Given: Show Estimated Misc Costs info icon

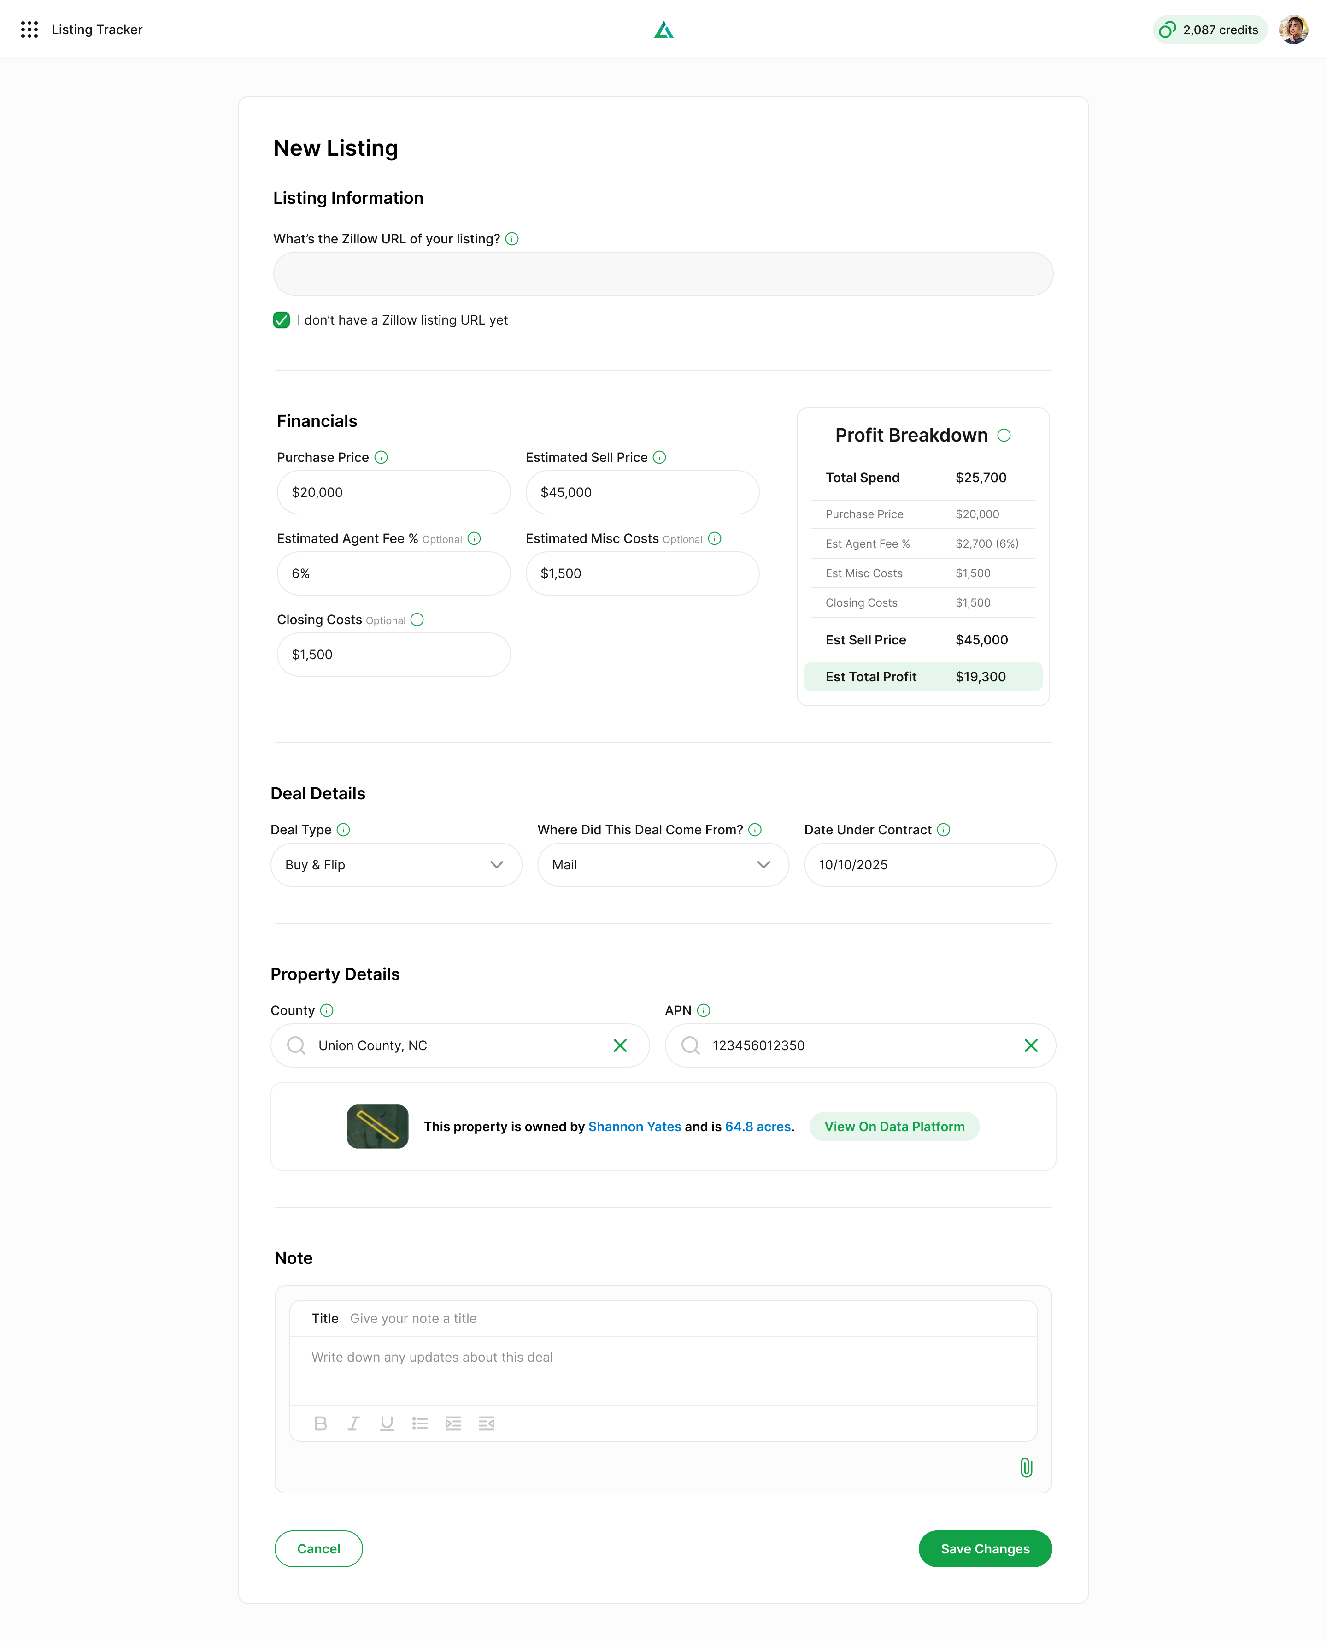Looking at the screenshot, I should coord(715,538).
